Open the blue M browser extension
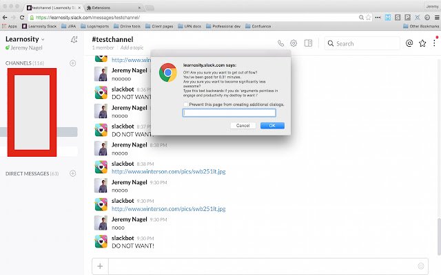Image resolution: width=441 pixels, height=275 pixels. point(388,17)
